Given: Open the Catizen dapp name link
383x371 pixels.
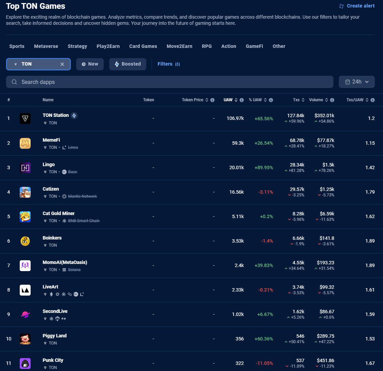Looking at the screenshot, I should (51, 189).
